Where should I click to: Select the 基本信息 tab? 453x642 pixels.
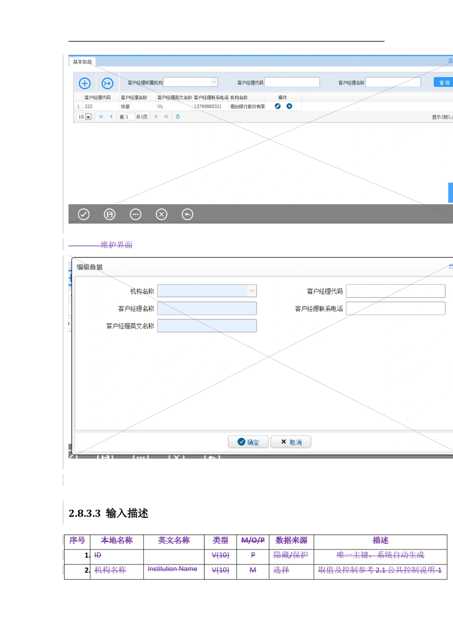82,62
